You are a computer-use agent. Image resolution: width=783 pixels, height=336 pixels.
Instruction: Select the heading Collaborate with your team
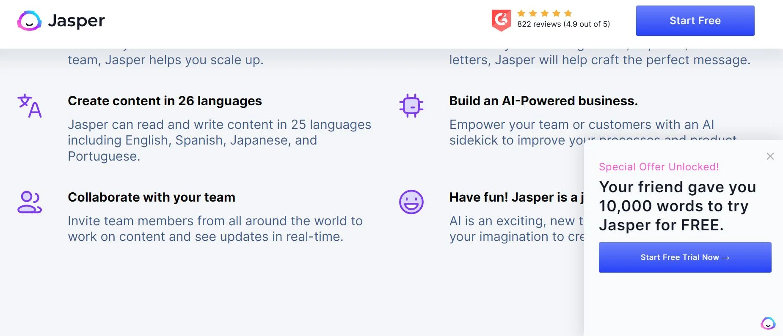tap(152, 197)
